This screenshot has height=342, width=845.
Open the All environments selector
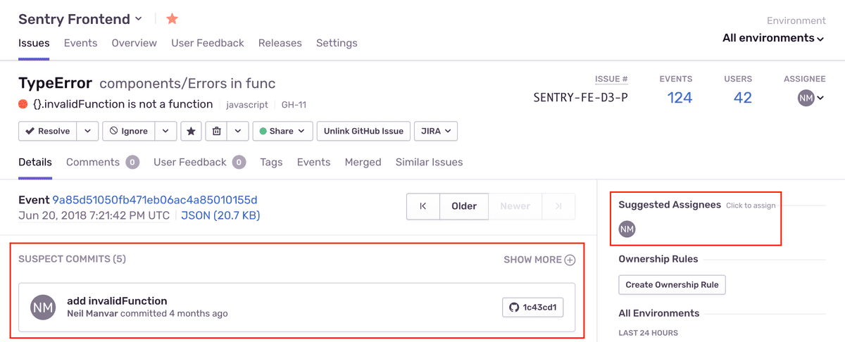tap(773, 38)
